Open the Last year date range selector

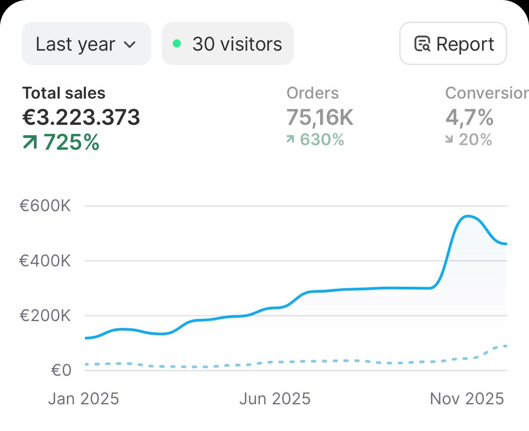(x=86, y=43)
